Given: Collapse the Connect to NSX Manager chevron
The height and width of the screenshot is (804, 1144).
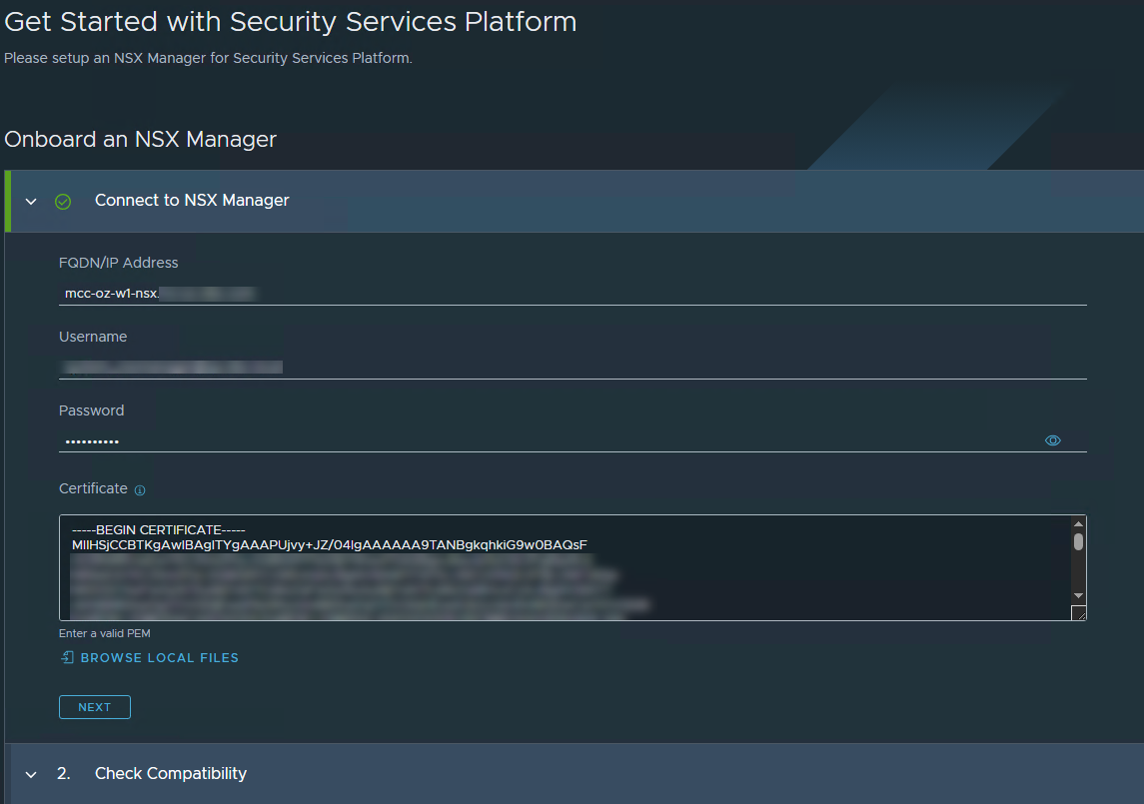Looking at the screenshot, I should 31,202.
